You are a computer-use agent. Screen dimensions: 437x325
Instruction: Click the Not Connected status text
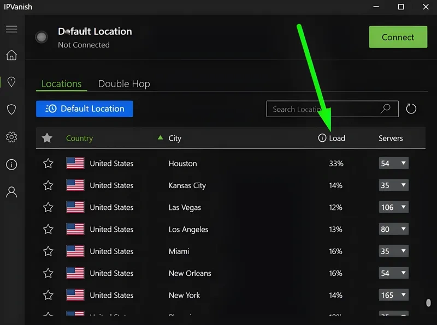(84, 45)
